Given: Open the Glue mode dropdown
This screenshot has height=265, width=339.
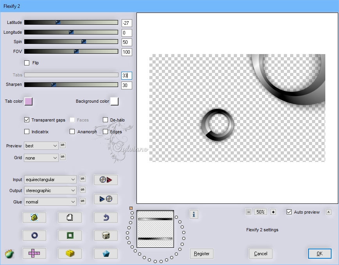Looking at the screenshot, I should click(x=50, y=202).
